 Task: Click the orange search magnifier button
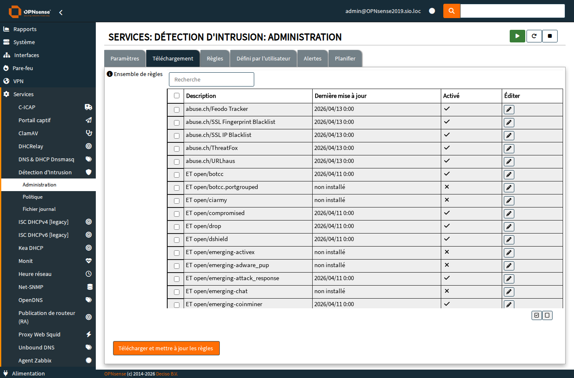pyautogui.click(x=452, y=11)
